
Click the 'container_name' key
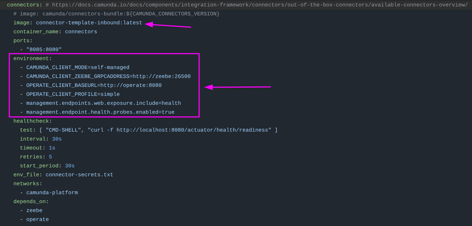pos(36,32)
